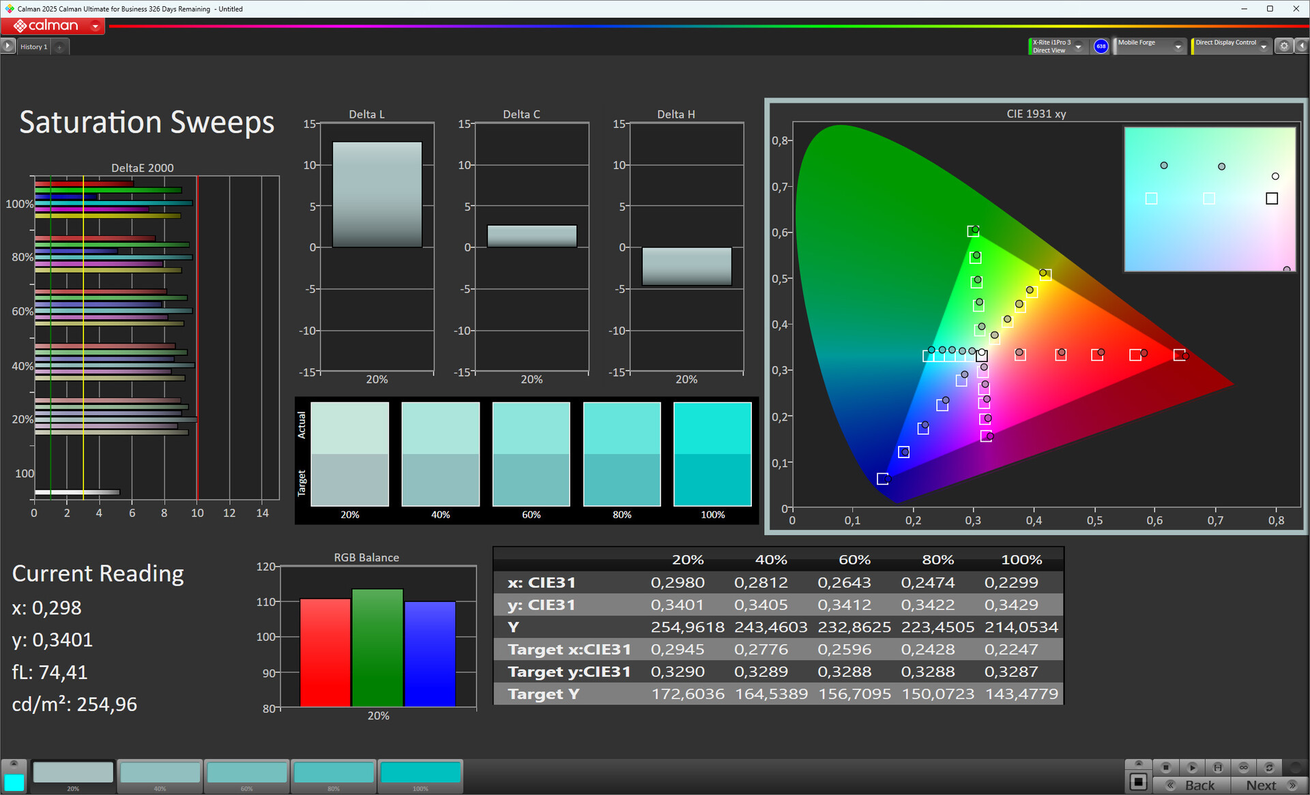
Task: Open the Calman main menu arrow
Action: (96, 26)
